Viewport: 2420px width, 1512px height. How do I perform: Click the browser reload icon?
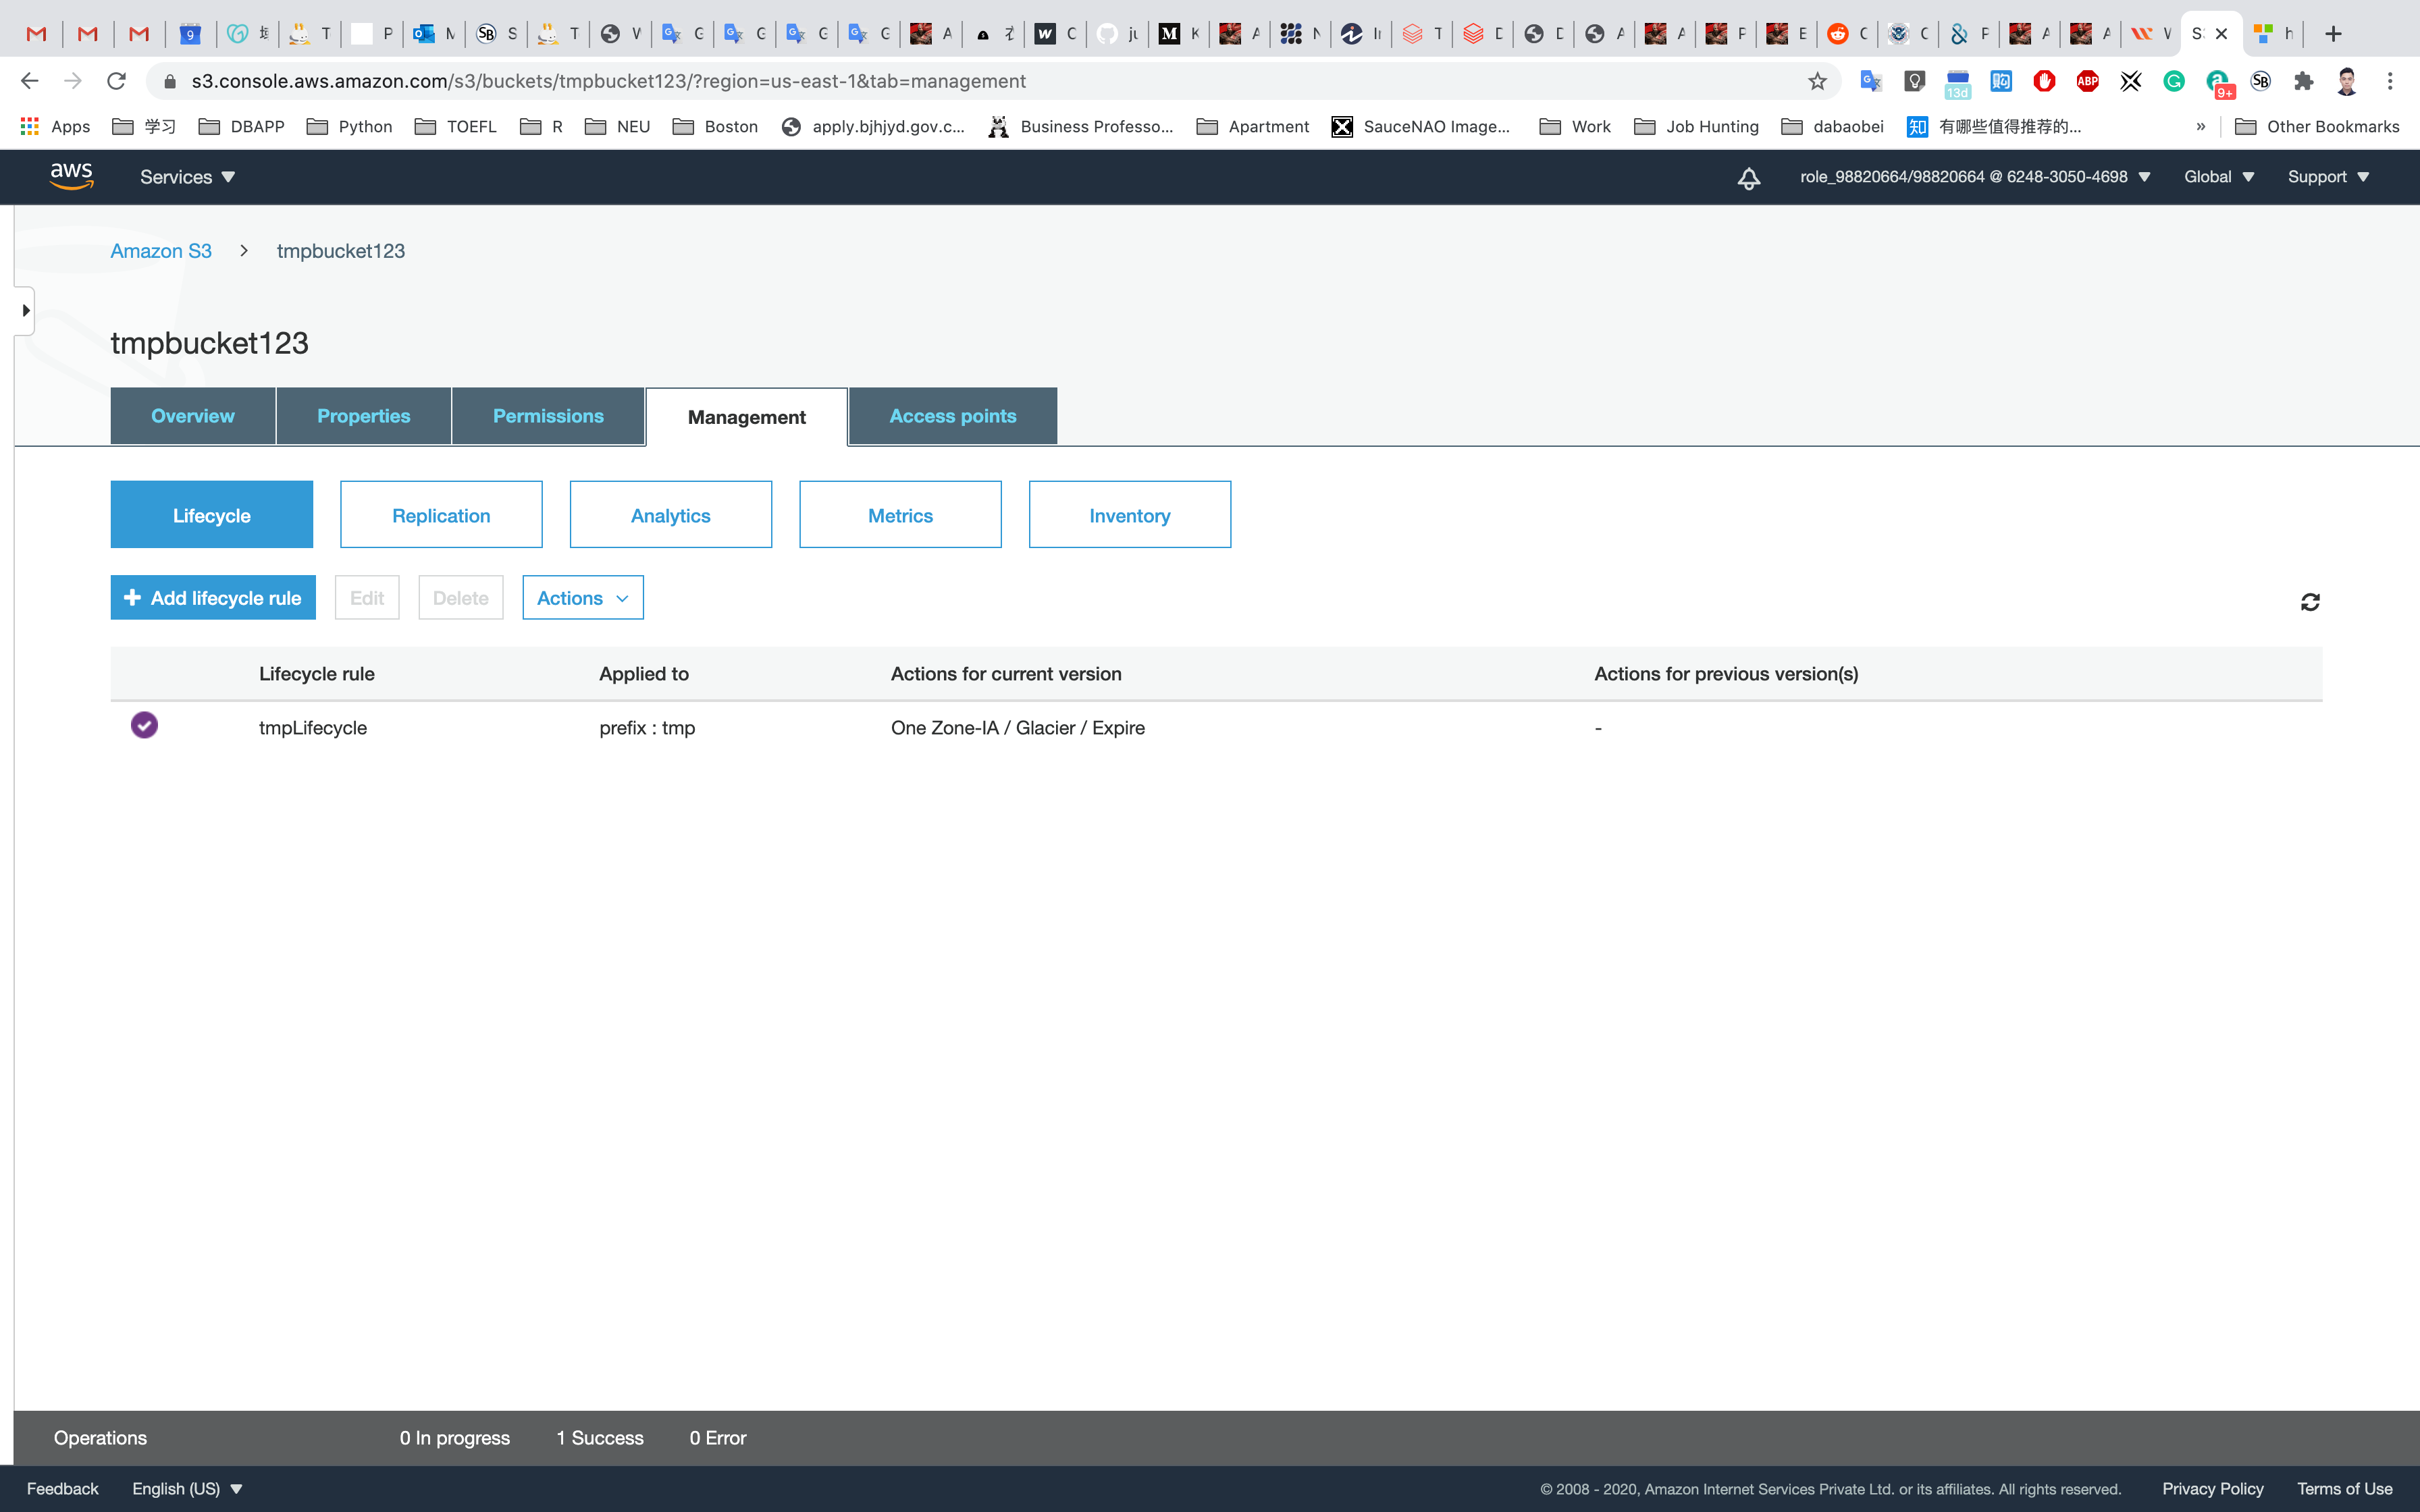tap(116, 81)
